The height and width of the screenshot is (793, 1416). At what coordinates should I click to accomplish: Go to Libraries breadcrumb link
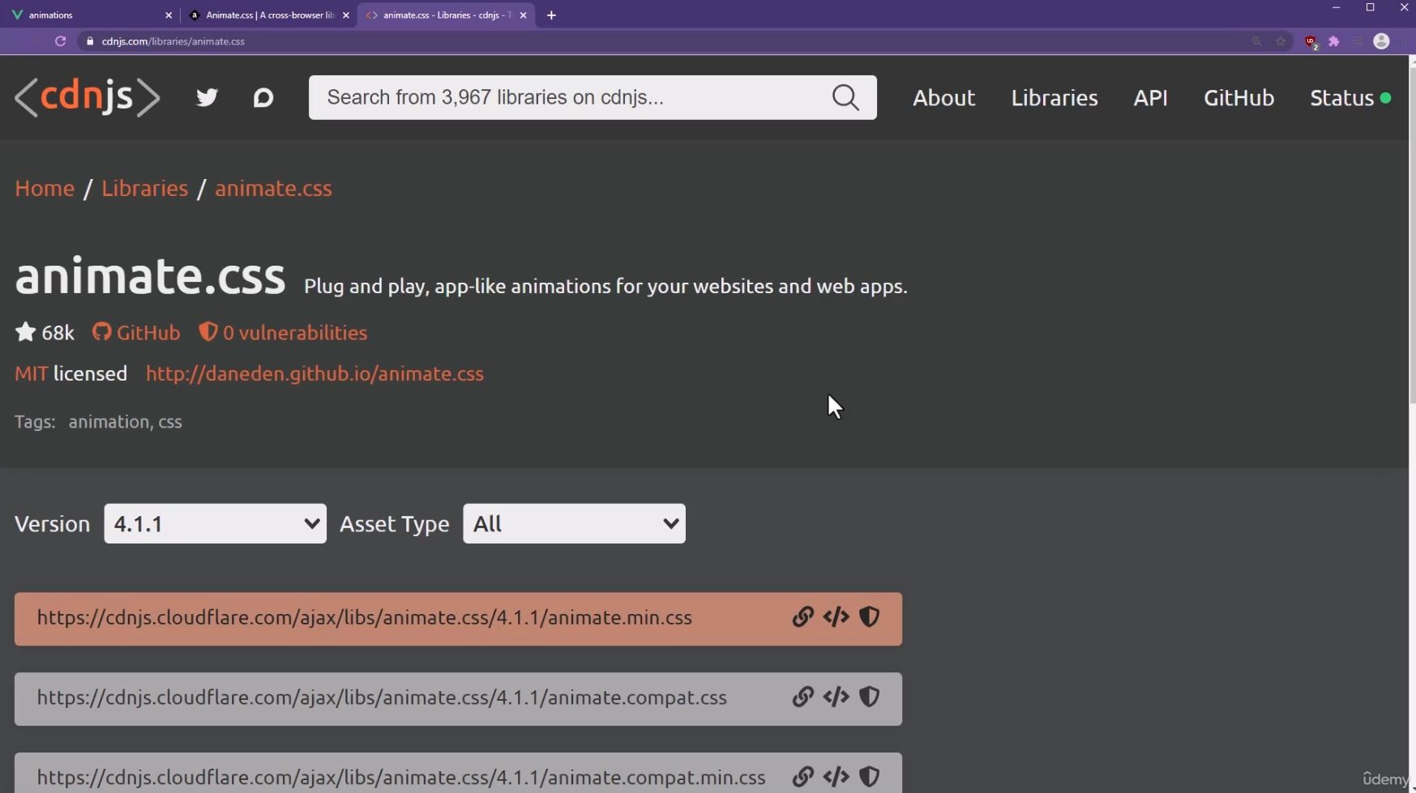click(144, 188)
